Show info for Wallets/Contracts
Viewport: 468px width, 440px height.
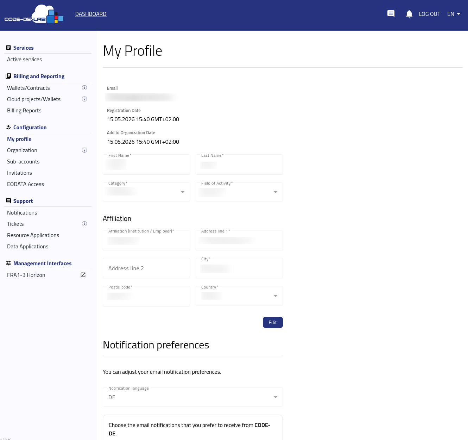[x=84, y=88]
